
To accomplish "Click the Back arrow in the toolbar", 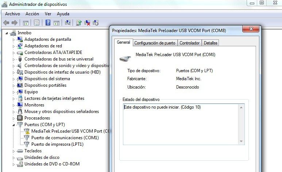I will point(6,23).
